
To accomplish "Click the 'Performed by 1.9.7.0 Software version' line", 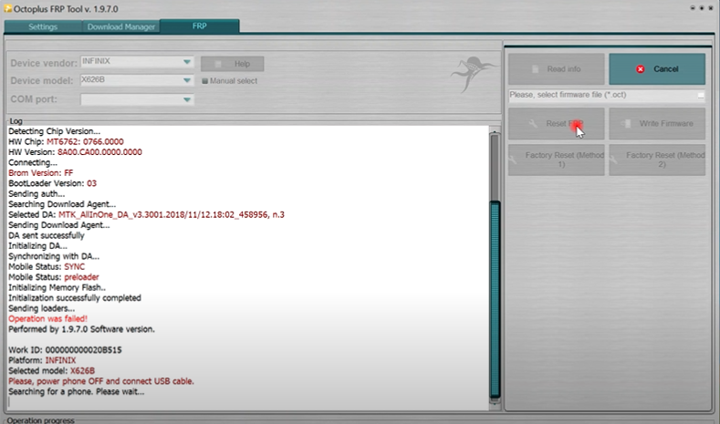I will click(x=82, y=329).
